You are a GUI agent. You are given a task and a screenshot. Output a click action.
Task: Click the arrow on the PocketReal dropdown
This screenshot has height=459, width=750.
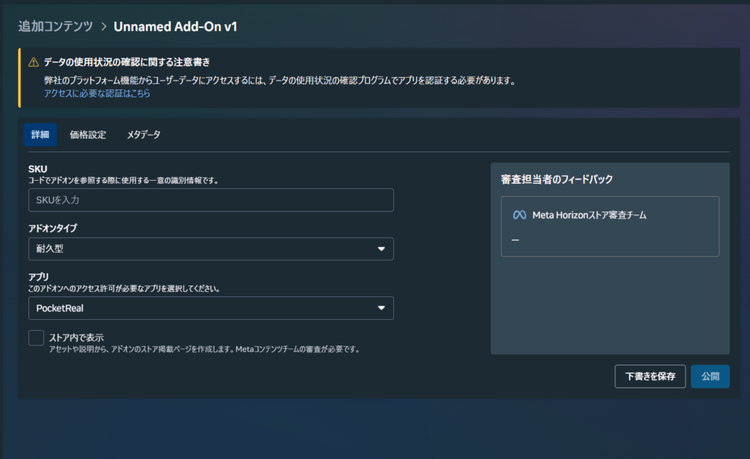pyautogui.click(x=381, y=308)
